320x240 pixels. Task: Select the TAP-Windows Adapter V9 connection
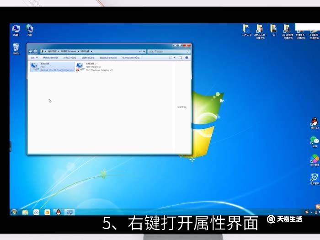[x=95, y=67]
